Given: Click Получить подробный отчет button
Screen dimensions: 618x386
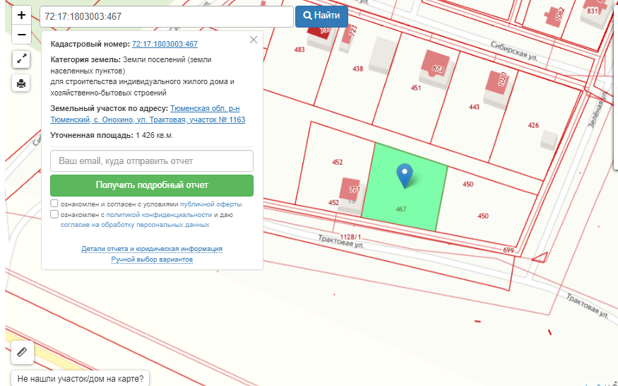Looking at the screenshot, I should pyautogui.click(x=152, y=185).
